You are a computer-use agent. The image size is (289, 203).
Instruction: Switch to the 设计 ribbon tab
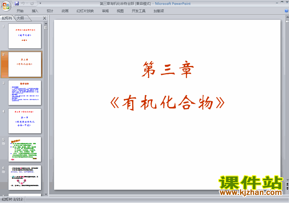coord(50,11)
